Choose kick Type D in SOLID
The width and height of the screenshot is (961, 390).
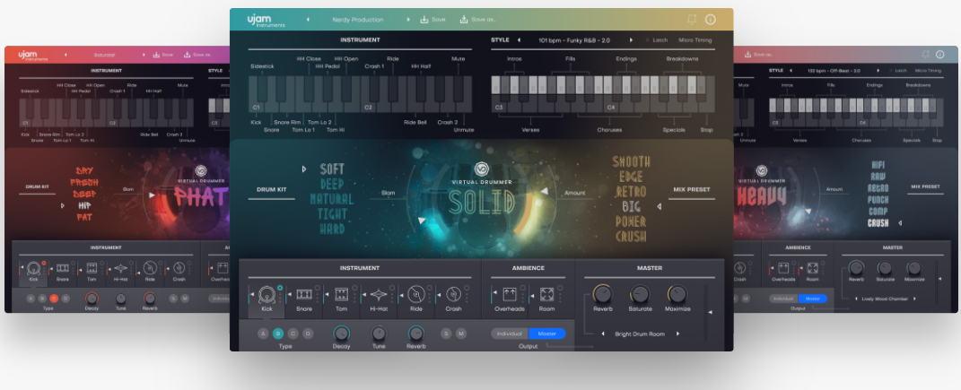coord(309,334)
